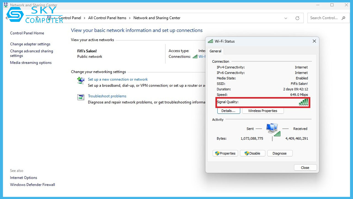This screenshot has width=353, height=199.
Task: Click the Diagnose button
Action: [x=279, y=153]
